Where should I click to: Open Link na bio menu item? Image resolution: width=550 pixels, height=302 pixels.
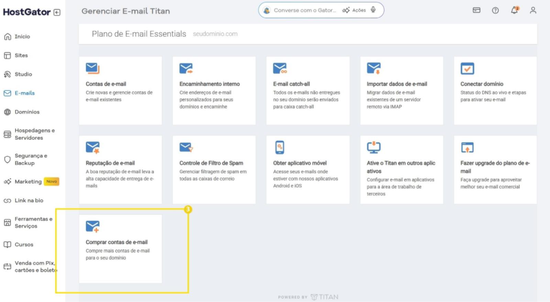(x=29, y=201)
